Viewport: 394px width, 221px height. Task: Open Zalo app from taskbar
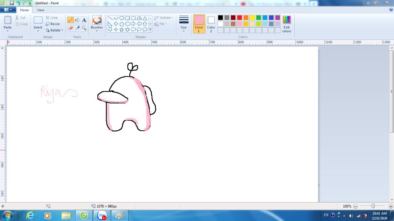[x=102, y=216]
